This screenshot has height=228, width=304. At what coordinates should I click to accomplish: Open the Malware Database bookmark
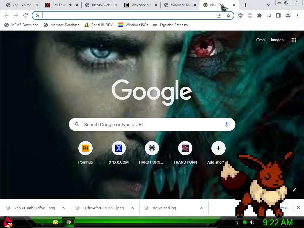pos(61,25)
